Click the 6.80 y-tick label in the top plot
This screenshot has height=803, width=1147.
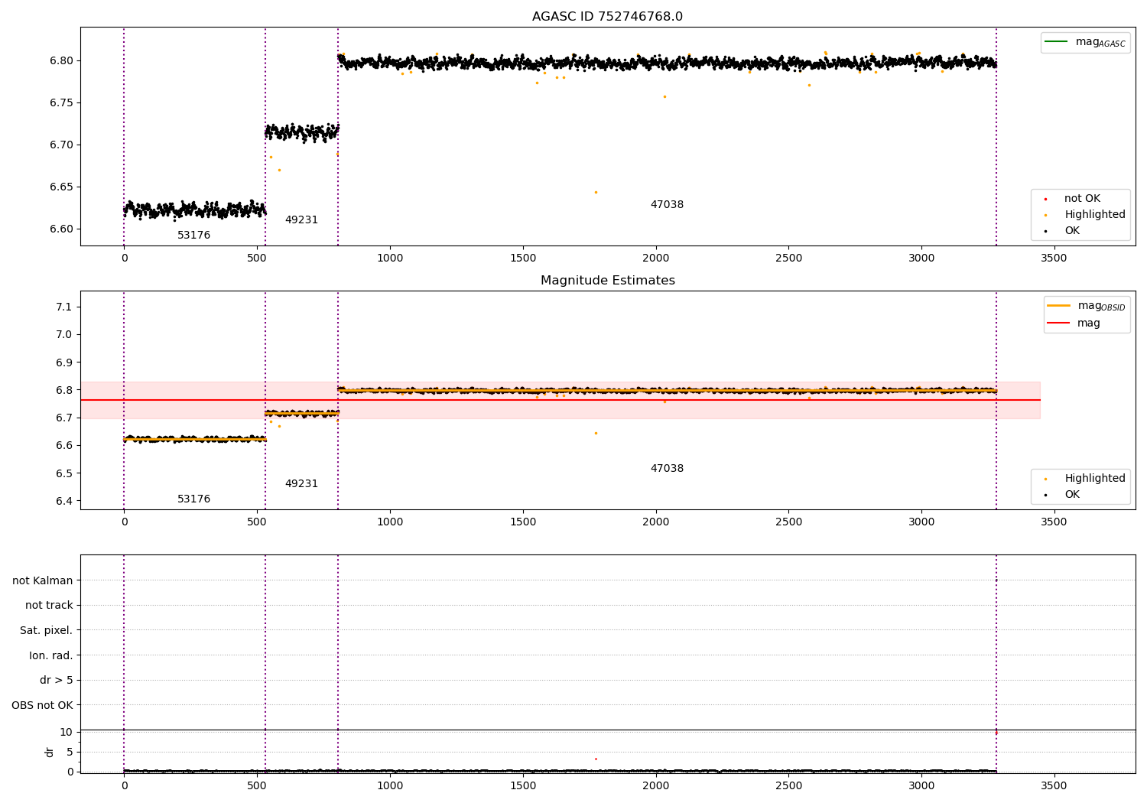(61, 61)
